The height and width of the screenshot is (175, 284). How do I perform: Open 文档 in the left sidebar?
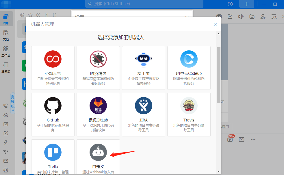coord(6,35)
